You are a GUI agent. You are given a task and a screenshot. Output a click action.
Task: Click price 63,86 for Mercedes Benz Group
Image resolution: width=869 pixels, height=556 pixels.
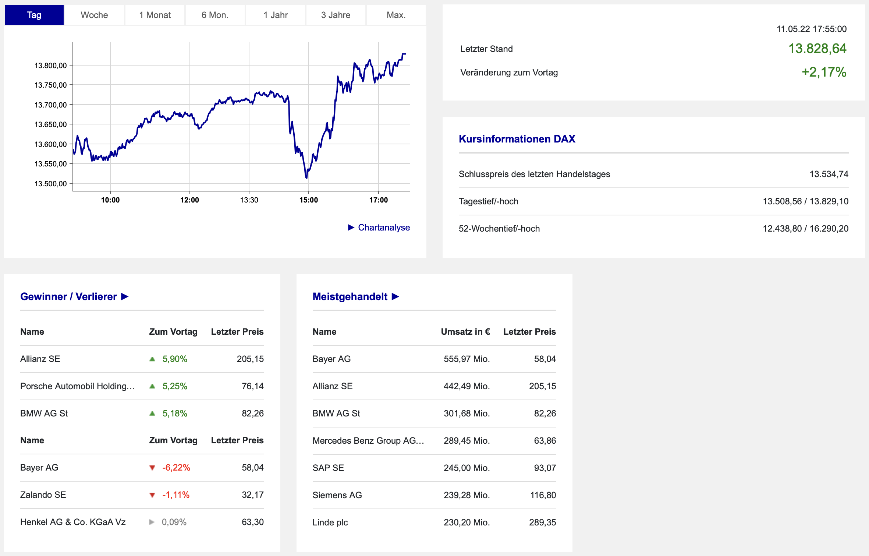(x=545, y=441)
